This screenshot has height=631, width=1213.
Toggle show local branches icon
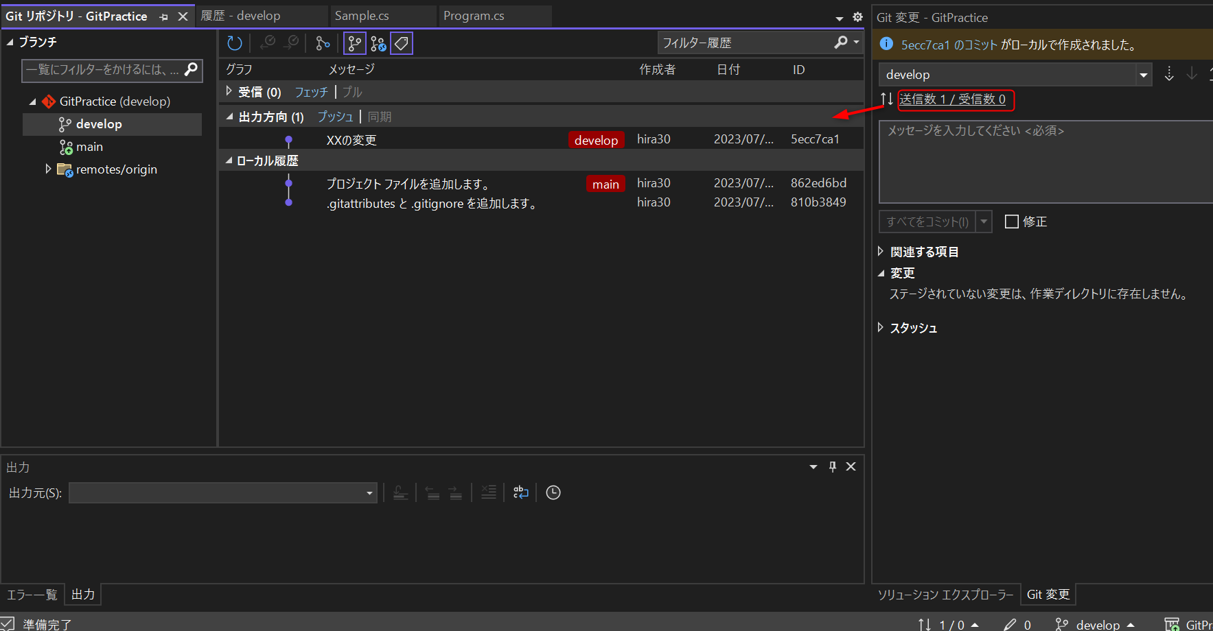[x=354, y=43]
